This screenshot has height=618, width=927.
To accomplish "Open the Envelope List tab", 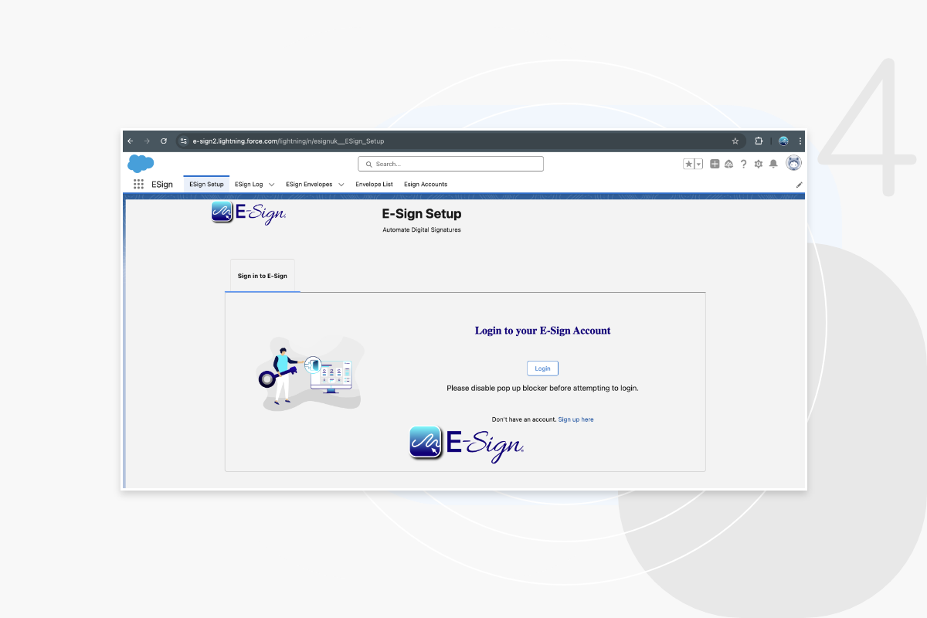I will point(374,184).
